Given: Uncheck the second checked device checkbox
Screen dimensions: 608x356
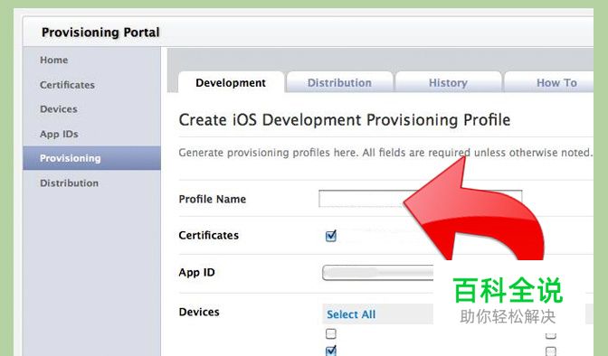Looking at the screenshot, I should [x=331, y=351].
